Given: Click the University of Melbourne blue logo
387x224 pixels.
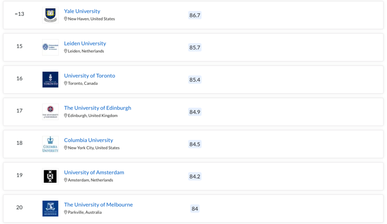Looking at the screenshot, I should (51, 209).
